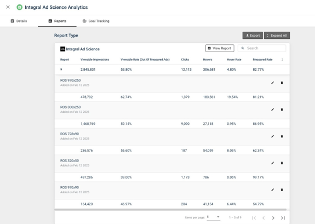Expand the ROS 728x90 row

click(172, 136)
